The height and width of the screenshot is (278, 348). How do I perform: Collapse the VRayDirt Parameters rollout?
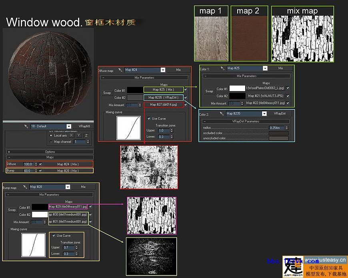(246, 121)
